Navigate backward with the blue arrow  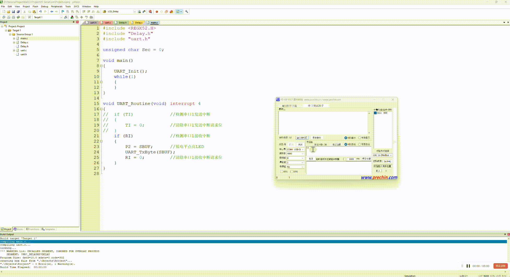[52, 11]
